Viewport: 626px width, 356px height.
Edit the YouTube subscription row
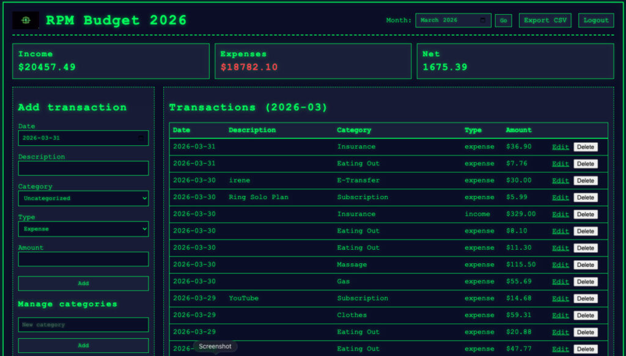[x=561, y=299]
